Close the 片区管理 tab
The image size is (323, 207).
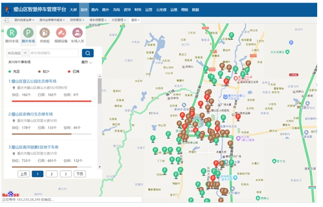click(x=125, y=20)
